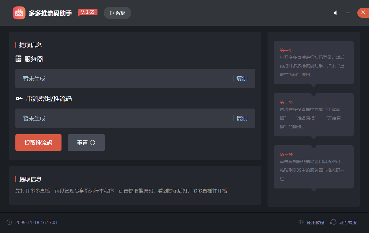The width and height of the screenshot is (369, 233).
Task: Click the 第三步 step heading
Action: tap(286, 155)
